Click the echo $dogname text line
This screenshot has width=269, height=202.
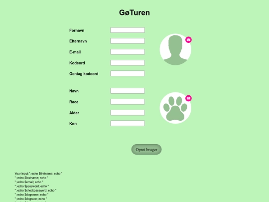[31, 195]
